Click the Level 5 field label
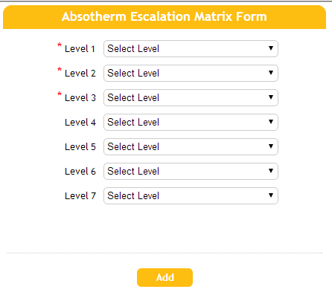The height and width of the screenshot is (295, 332). click(x=80, y=147)
